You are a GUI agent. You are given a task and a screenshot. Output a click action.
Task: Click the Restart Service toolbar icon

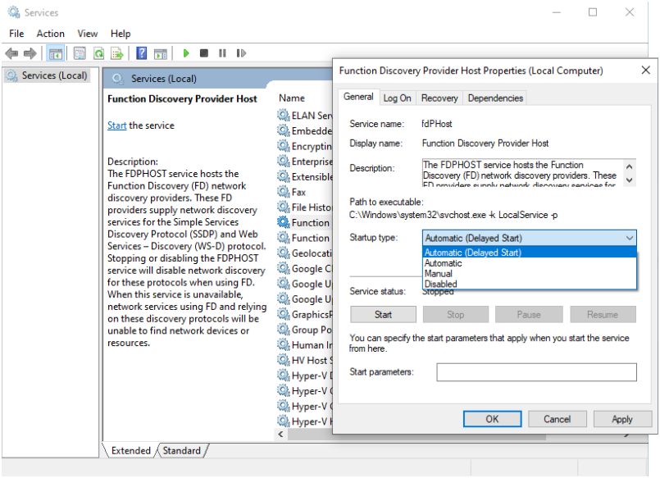tap(241, 53)
